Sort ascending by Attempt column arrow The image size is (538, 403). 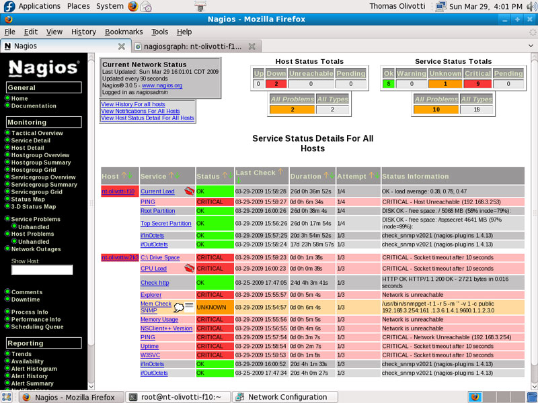pos(372,176)
